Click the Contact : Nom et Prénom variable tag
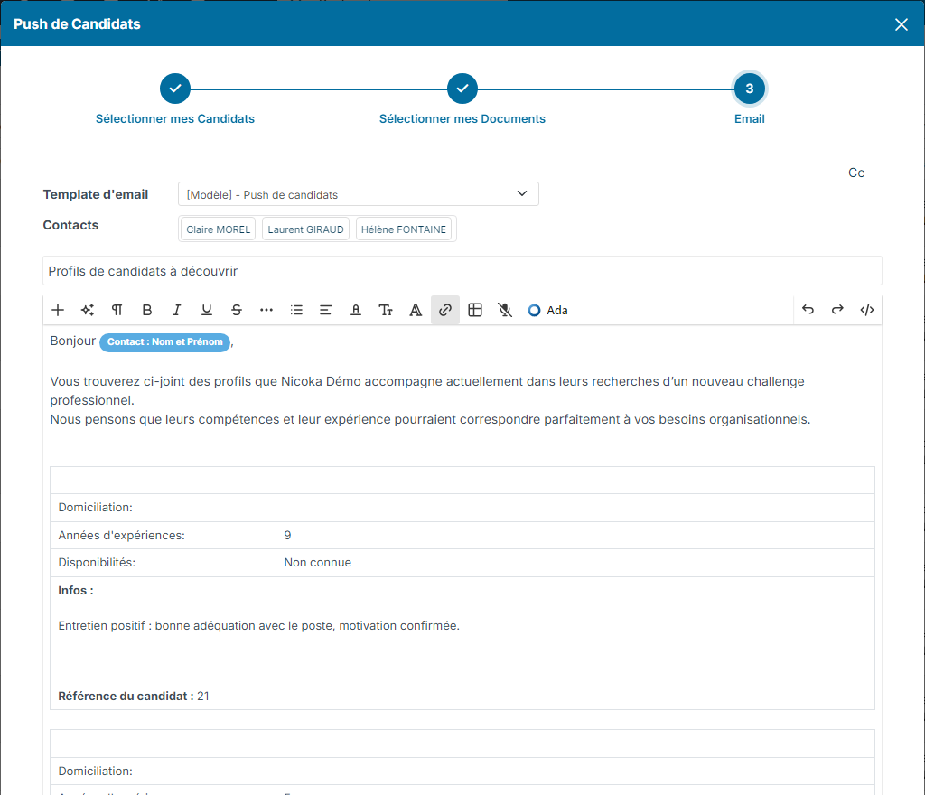This screenshot has width=925, height=795. [x=164, y=342]
